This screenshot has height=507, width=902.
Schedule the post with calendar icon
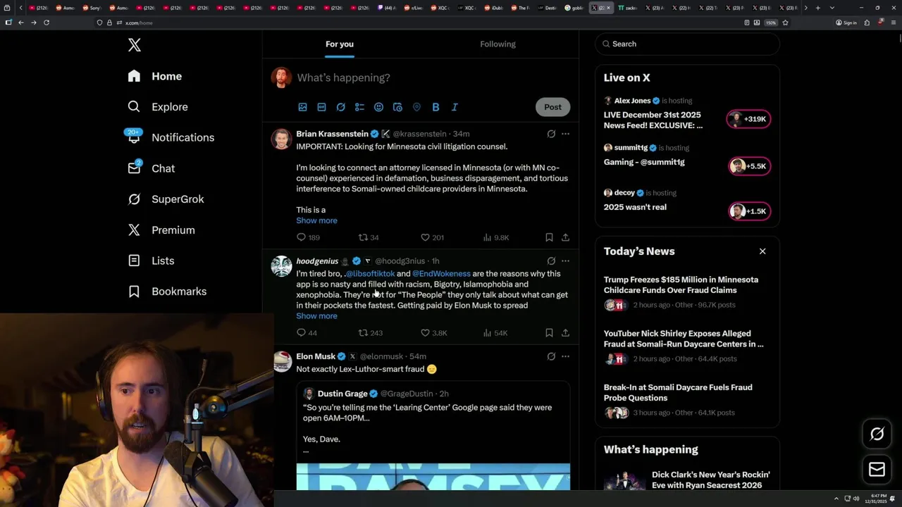pos(397,107)
